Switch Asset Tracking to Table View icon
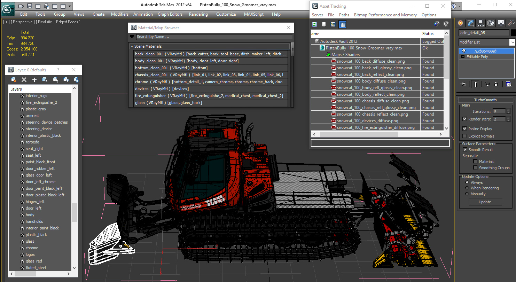 [x=343, y=24]
